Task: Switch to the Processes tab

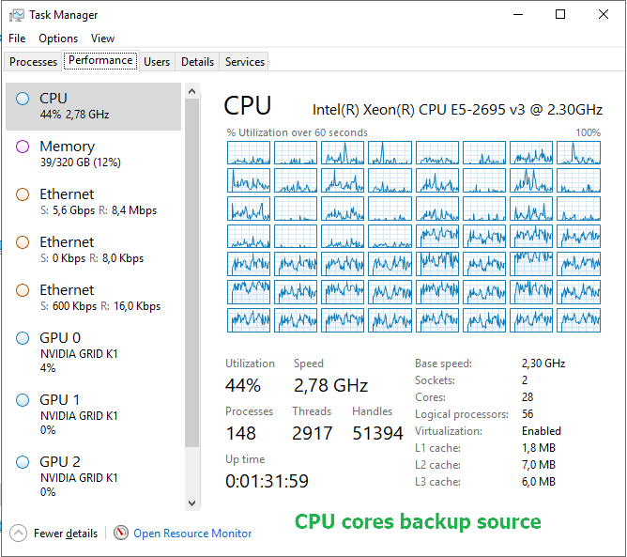Action: tap(33, 62)
